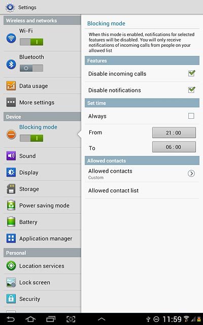Viewport: 203px width, 325px height.
Task: Expand Allowed contacts with arrow chevron
Action: pyautogui.click(x=191, y=174)
